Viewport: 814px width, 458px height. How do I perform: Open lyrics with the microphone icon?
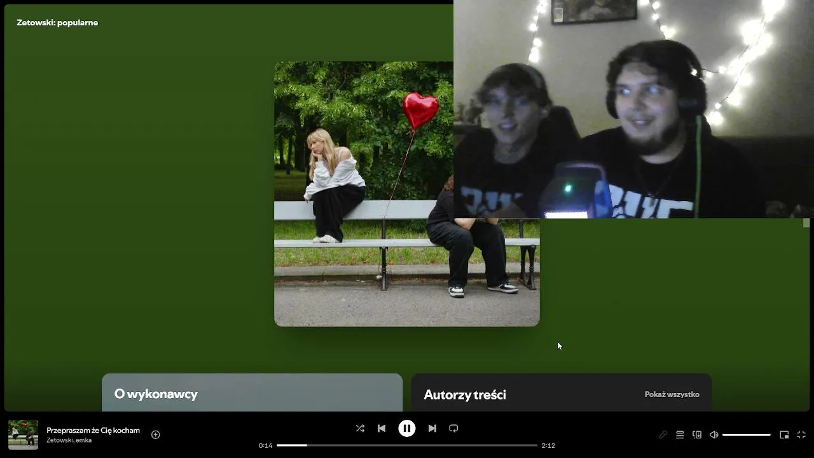click(663, 435)
